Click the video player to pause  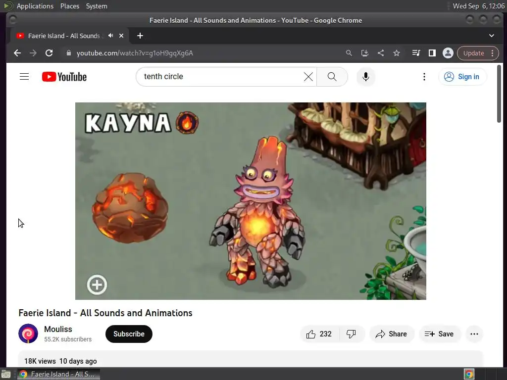coord(251,201)
